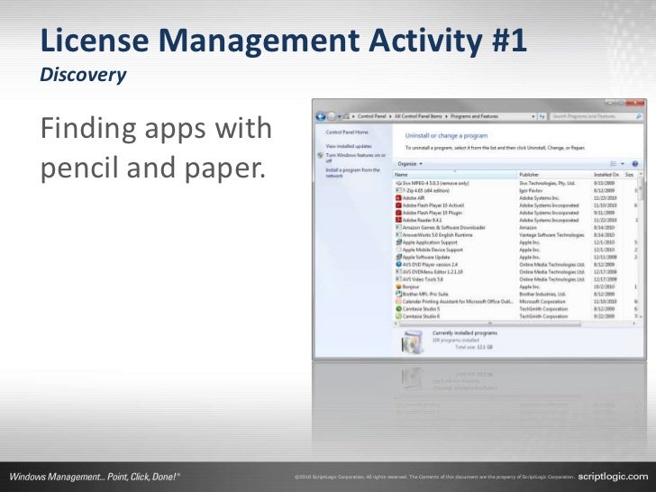Click the Microsoft Corporation publisher cell

[x=542, y=302]
